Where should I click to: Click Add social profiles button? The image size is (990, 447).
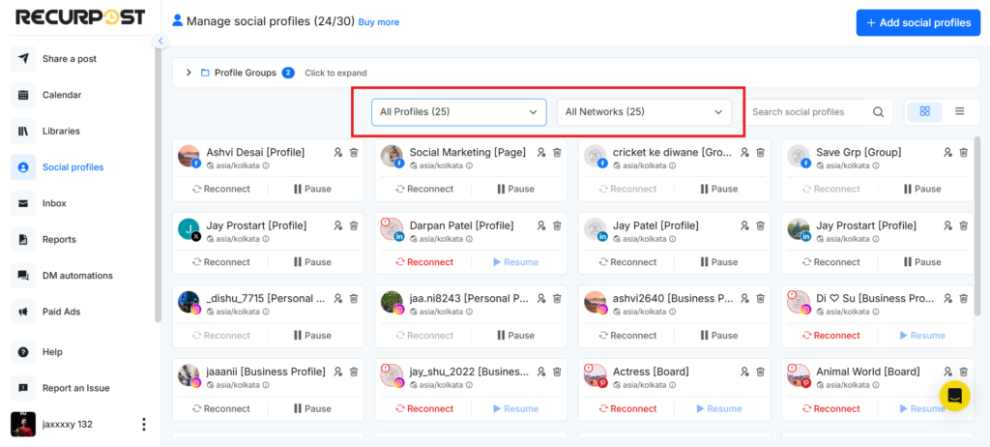[918, 23]
